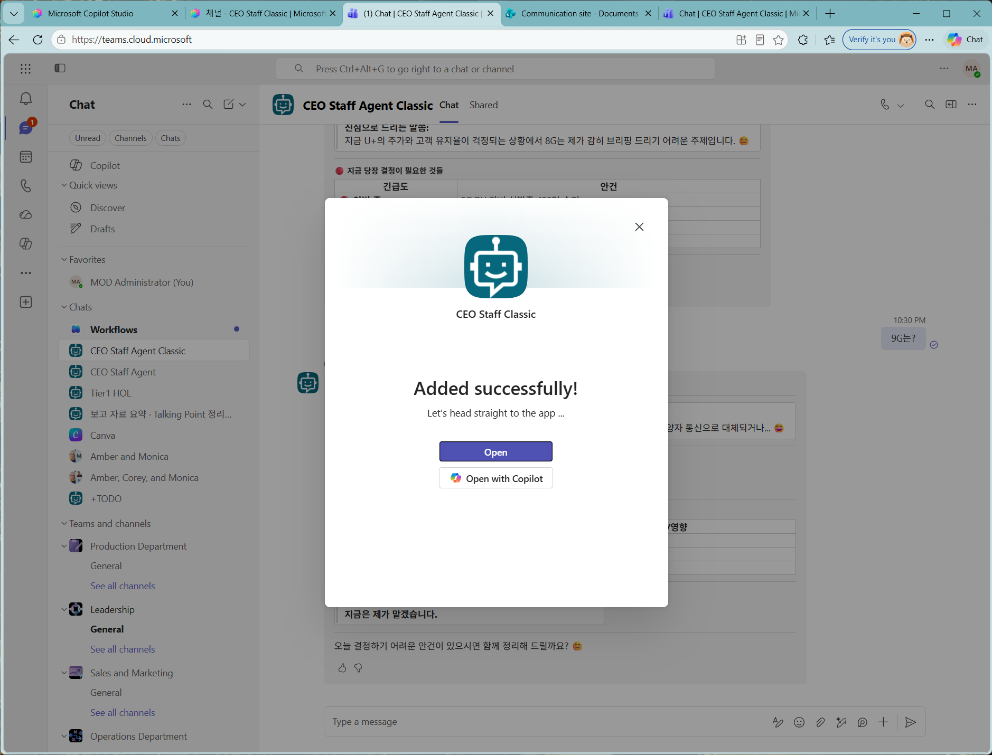Collapse Teams and channels section
This screenshot has width=992, height=755.
tap(64, 524)
